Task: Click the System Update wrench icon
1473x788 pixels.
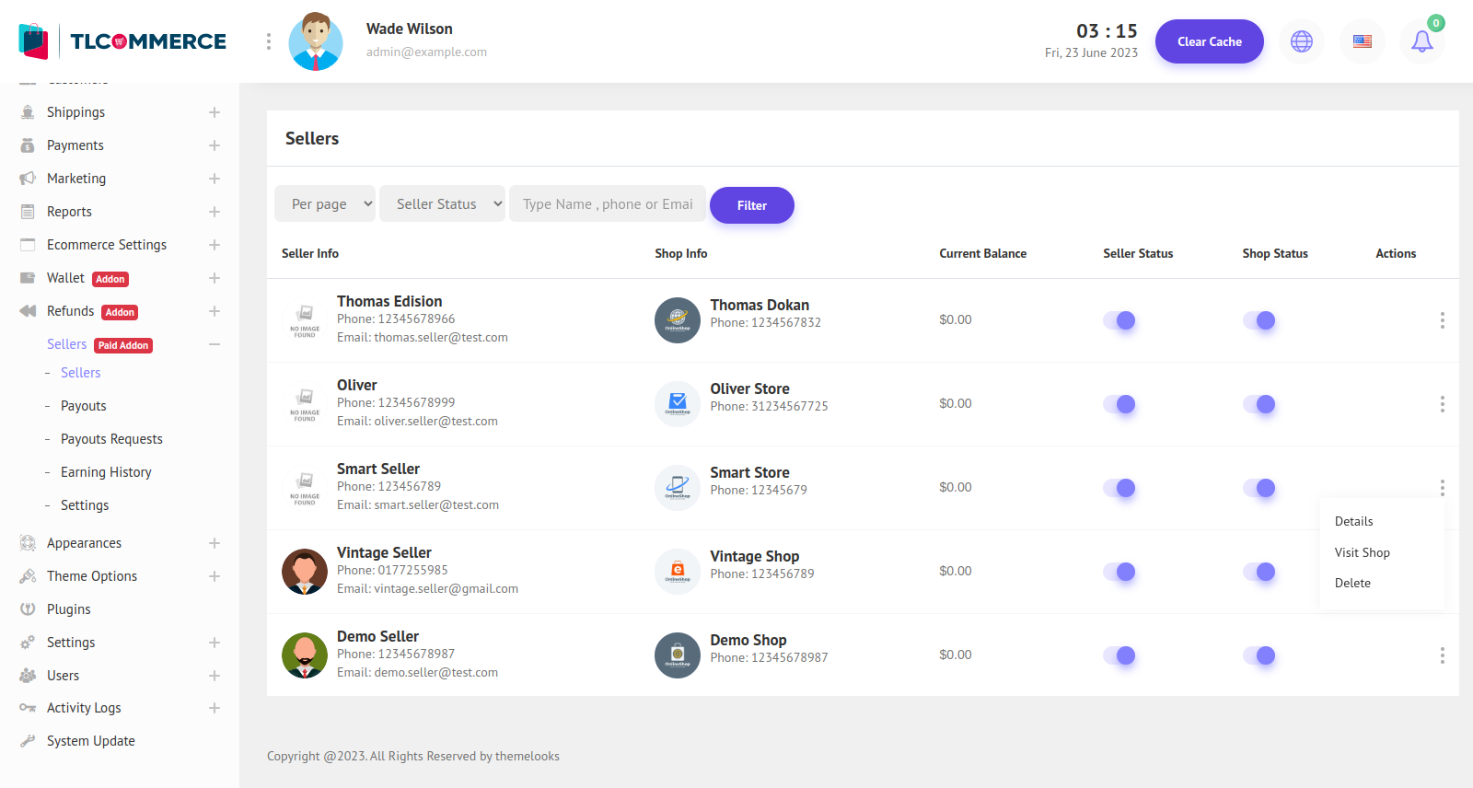Action: (x=28, y=741)
